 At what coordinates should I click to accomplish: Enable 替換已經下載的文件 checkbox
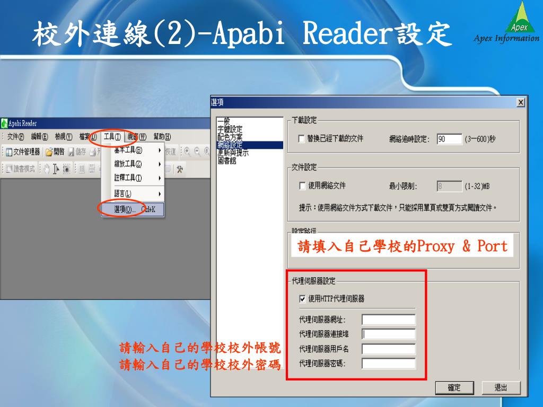click(301, 139)
